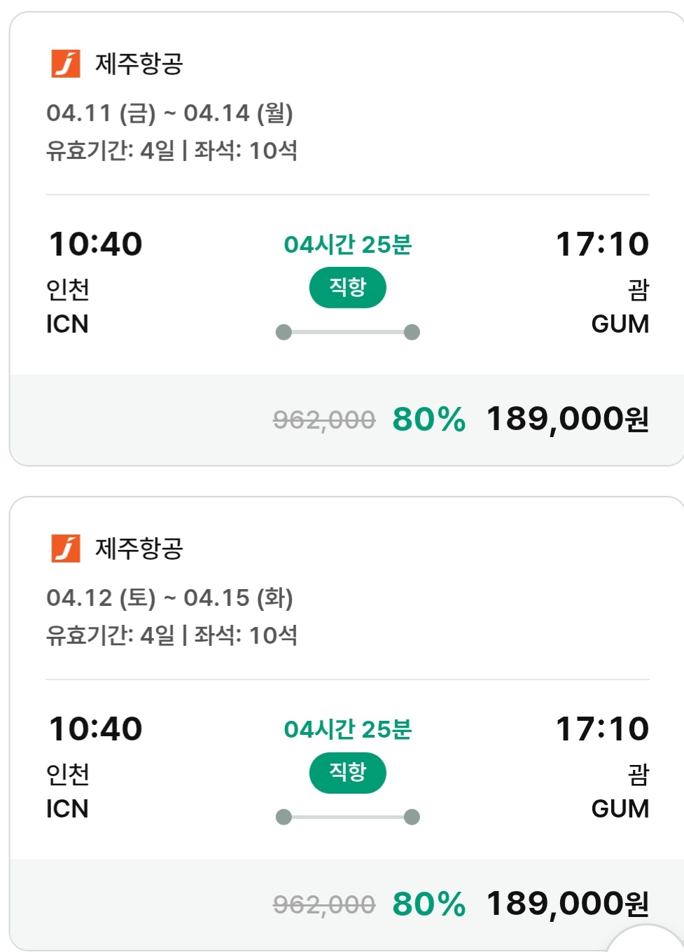Tap the 직항 badge on the 04.12 flight
The image size is (684, 952).
point(348,773)
